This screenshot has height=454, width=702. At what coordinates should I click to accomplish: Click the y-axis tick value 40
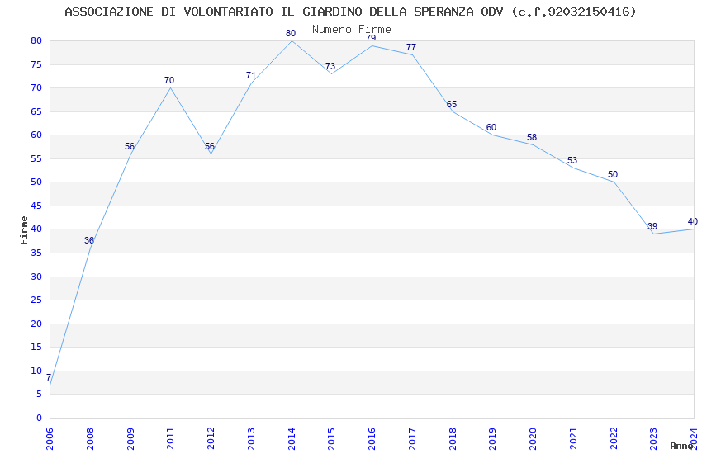pyautogui.click(x=36, y=229)
